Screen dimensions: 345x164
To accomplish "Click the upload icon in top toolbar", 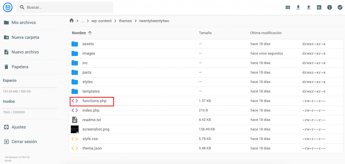I will [309, 7].
